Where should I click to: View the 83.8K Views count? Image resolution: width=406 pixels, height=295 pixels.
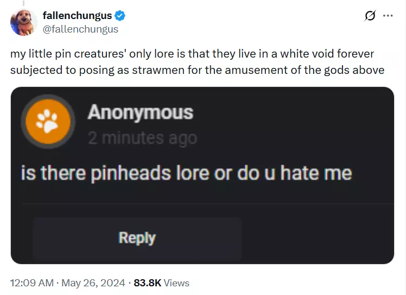pyautogui.click(x=162, y=283)
